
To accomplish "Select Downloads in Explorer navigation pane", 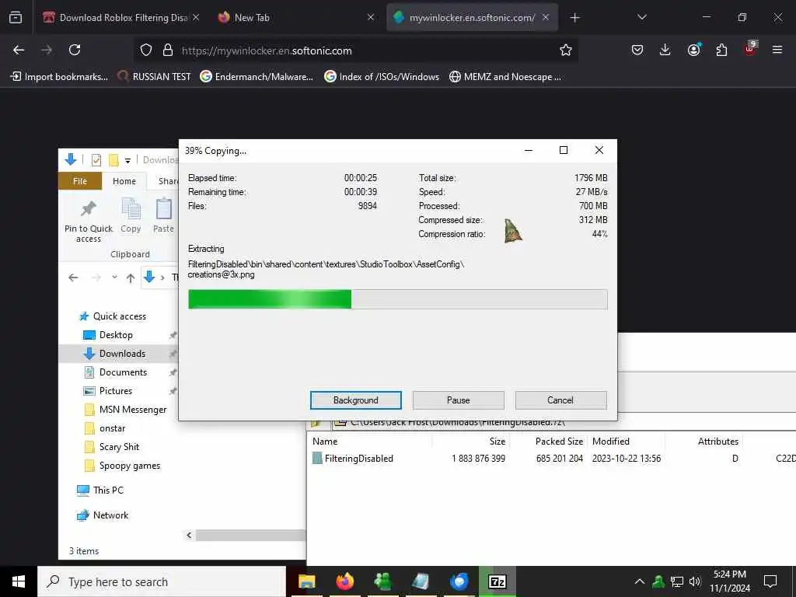I will tap(122, 354).
